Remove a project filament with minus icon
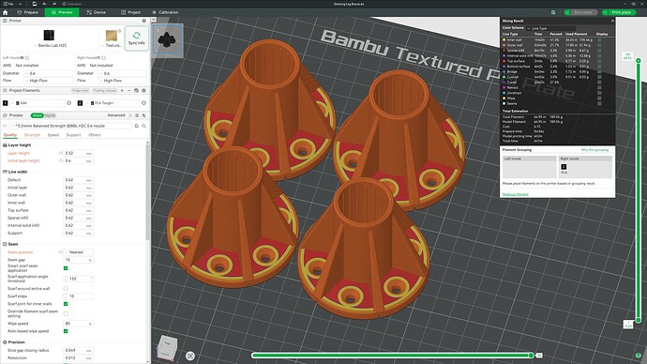The image size is (647, 364). coord(129,90)
